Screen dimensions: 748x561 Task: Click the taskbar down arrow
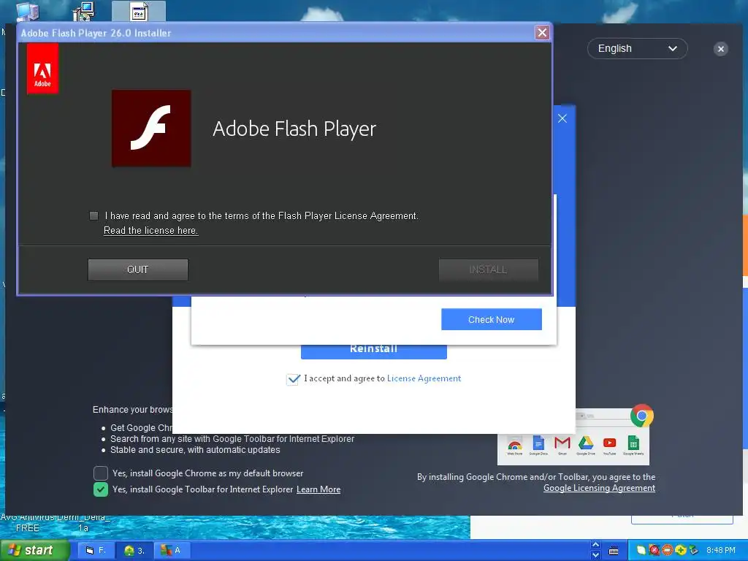point(595,555)
